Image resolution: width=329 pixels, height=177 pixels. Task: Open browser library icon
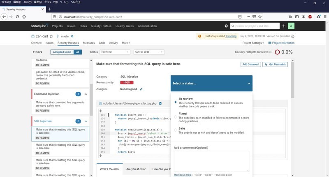click(x=290, y=17)
